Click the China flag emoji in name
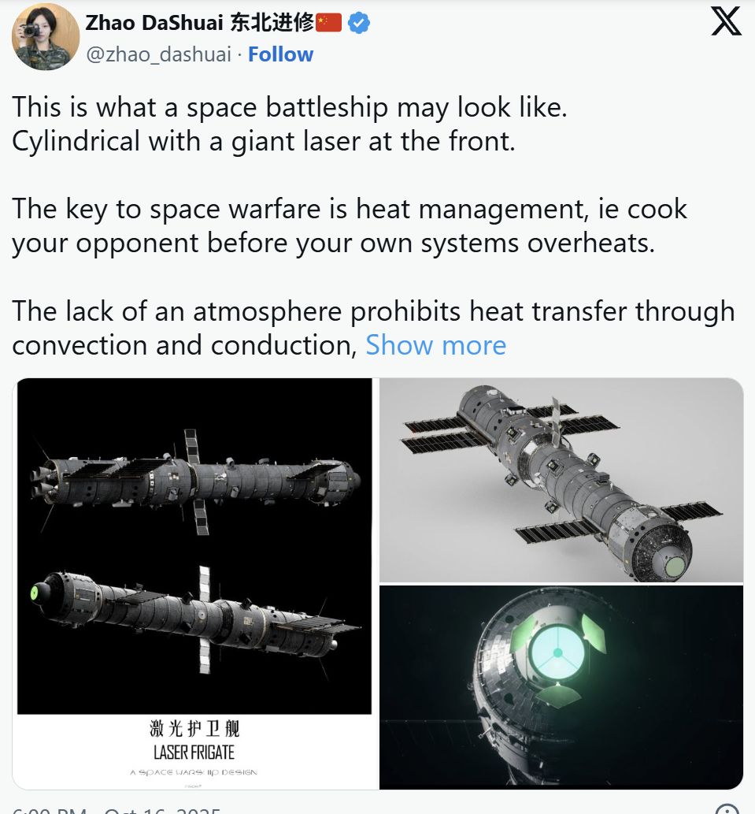This screenshot has height=814, width=755. pyautogui.click(x=329, y=23)
